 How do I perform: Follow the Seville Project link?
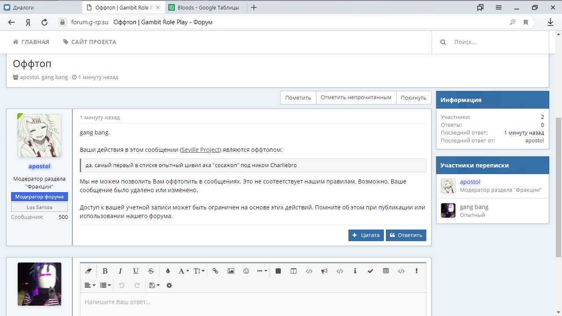tap(201, 150)
